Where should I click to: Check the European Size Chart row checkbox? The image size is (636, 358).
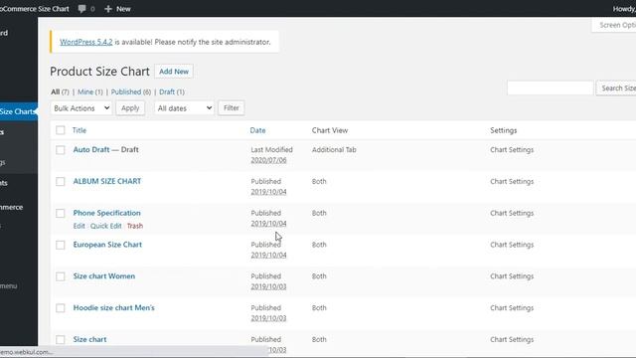click(61, 245)
